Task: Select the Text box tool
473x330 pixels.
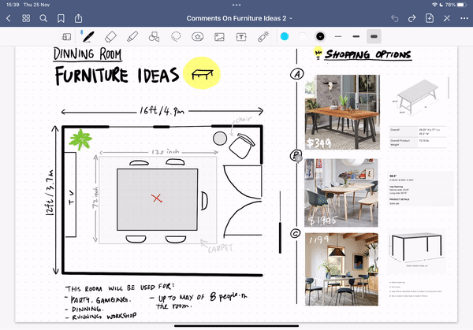Action: tap(241, 36)
